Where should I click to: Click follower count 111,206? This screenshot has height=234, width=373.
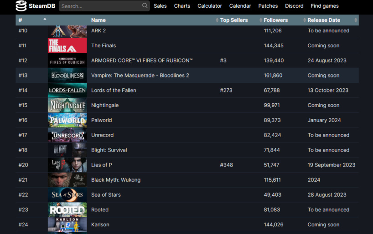(273, 31)
